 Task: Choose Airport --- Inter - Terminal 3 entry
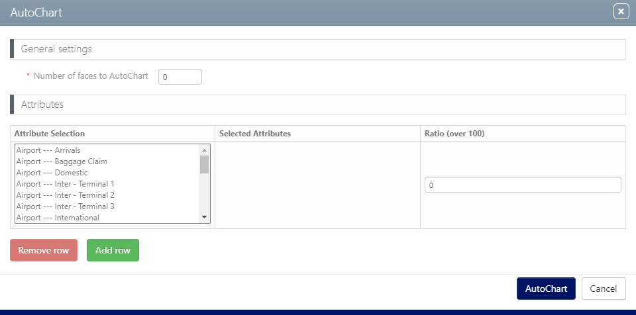click(65, 206)
